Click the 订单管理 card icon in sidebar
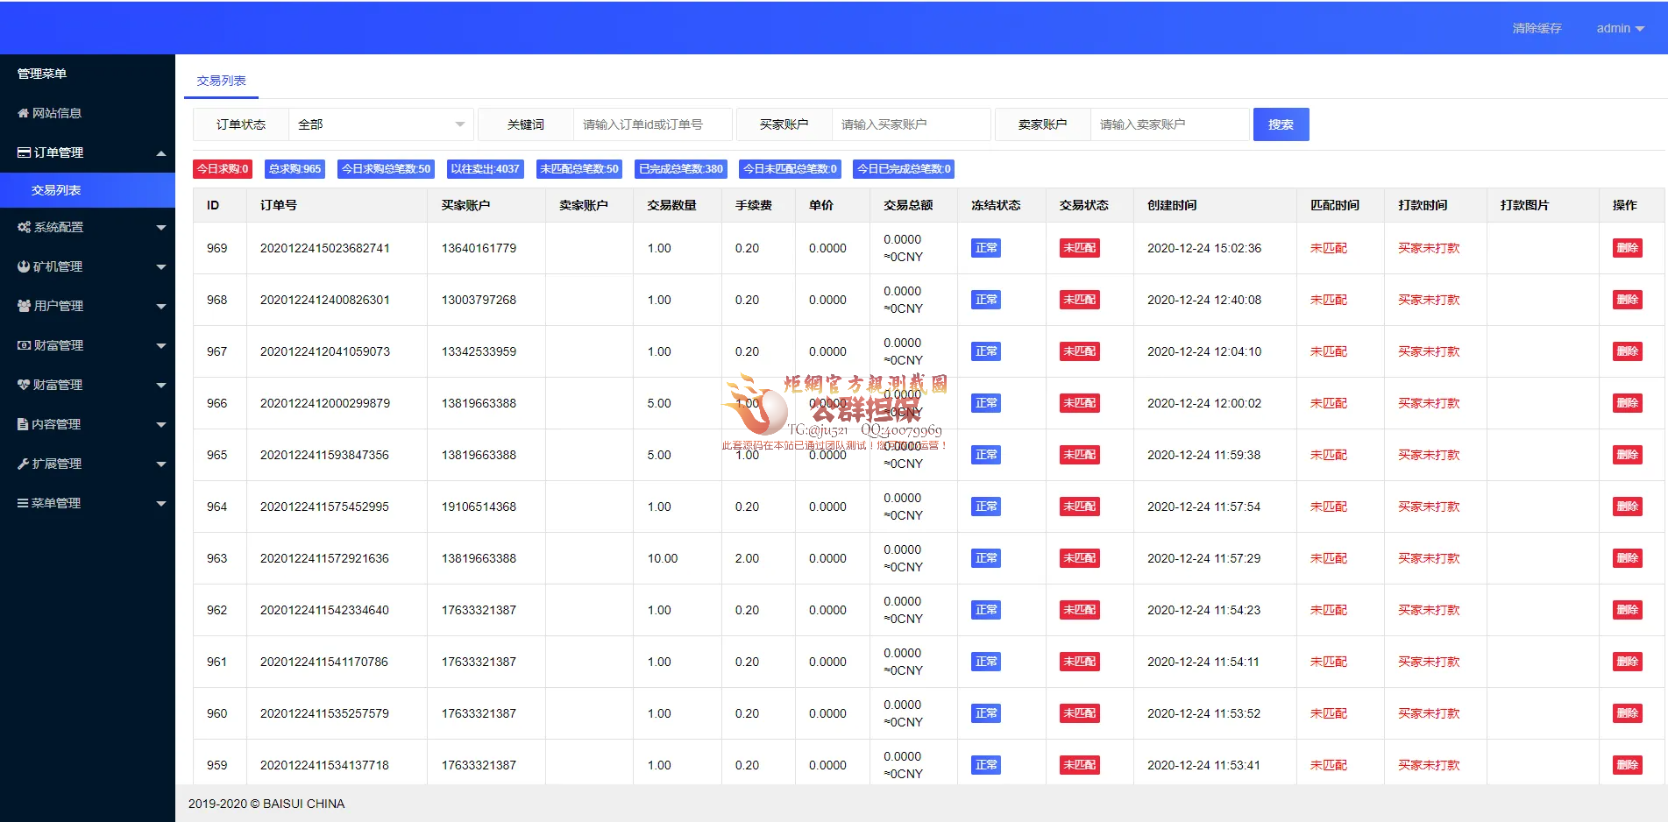Screen dimensions: 1668x822 tap(25, 152)
